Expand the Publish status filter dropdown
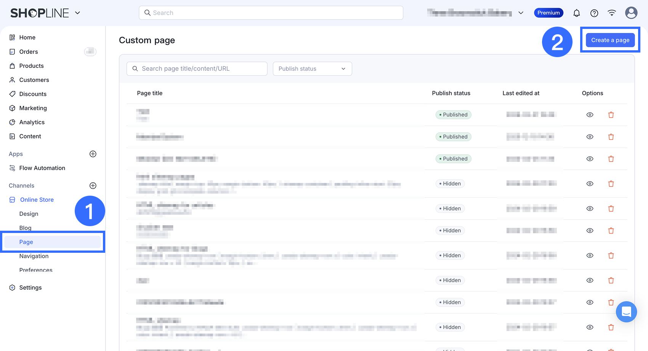648x351 pixels. coord(312,69)
